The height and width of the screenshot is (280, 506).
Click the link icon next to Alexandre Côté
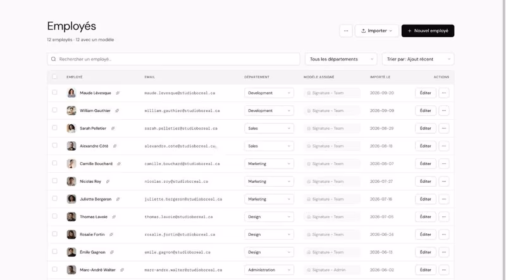coord(115,146)
